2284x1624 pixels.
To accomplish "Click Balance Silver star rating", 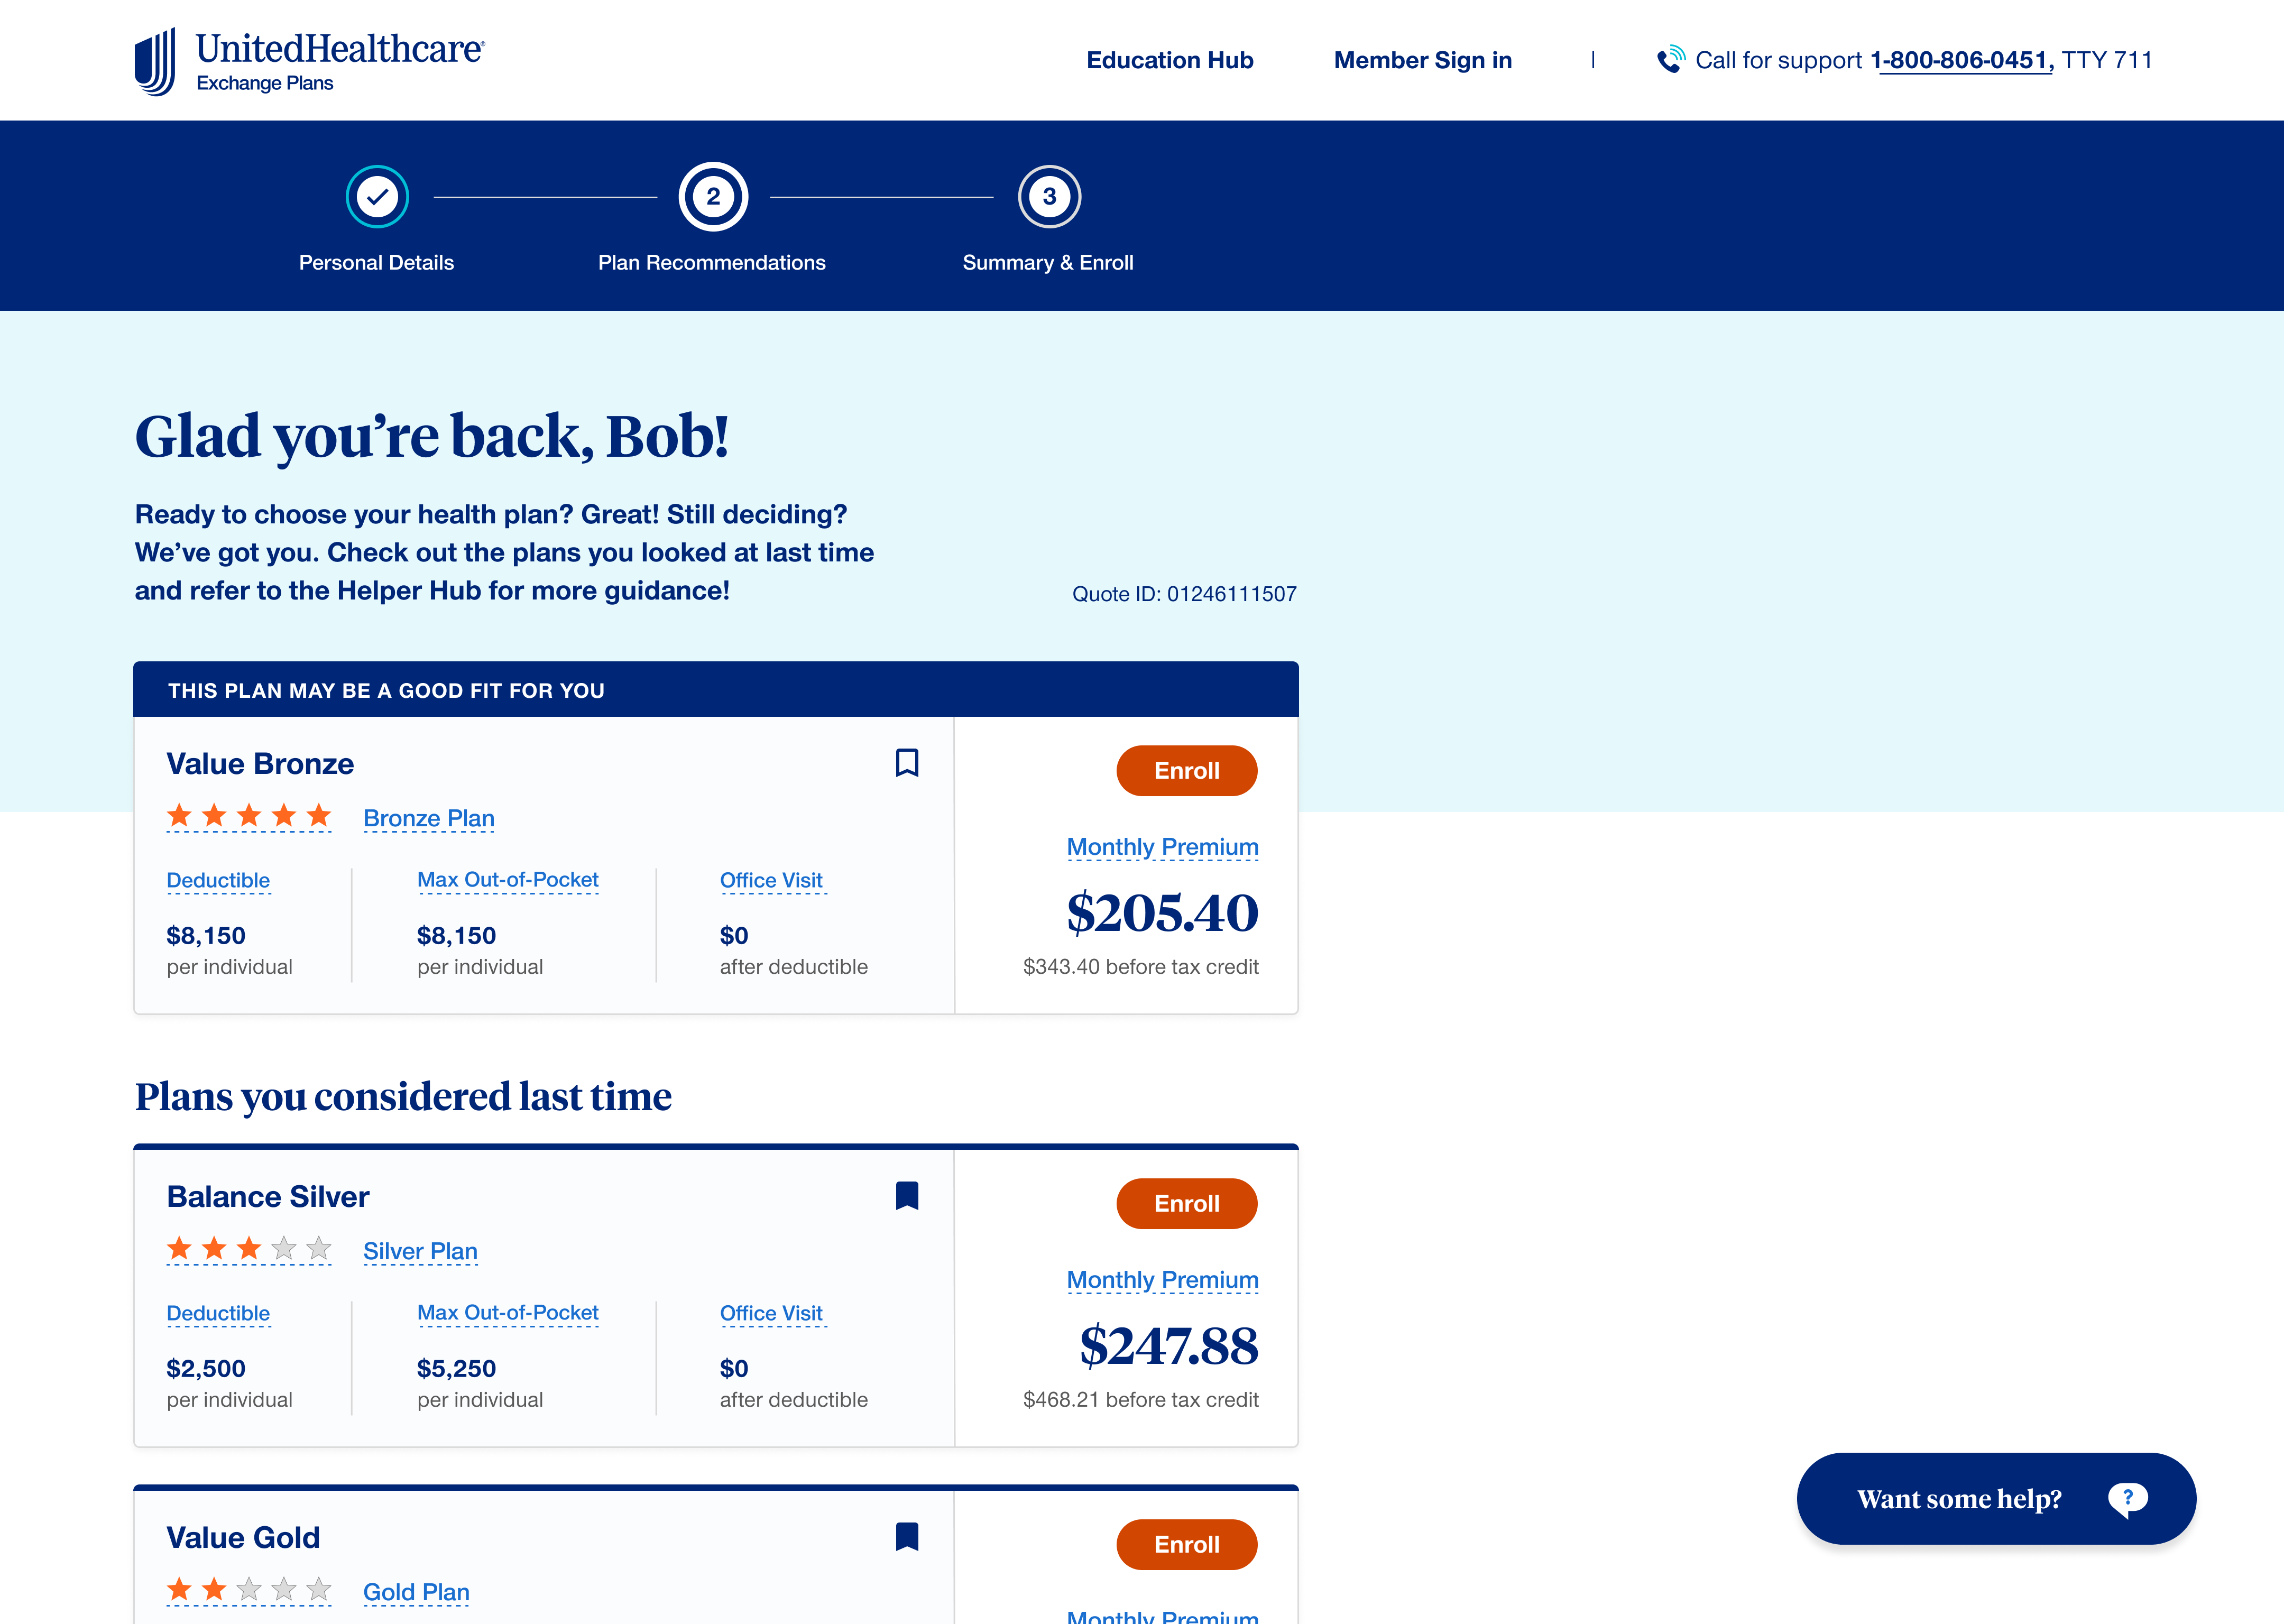I will click(x=249, y=1249).
